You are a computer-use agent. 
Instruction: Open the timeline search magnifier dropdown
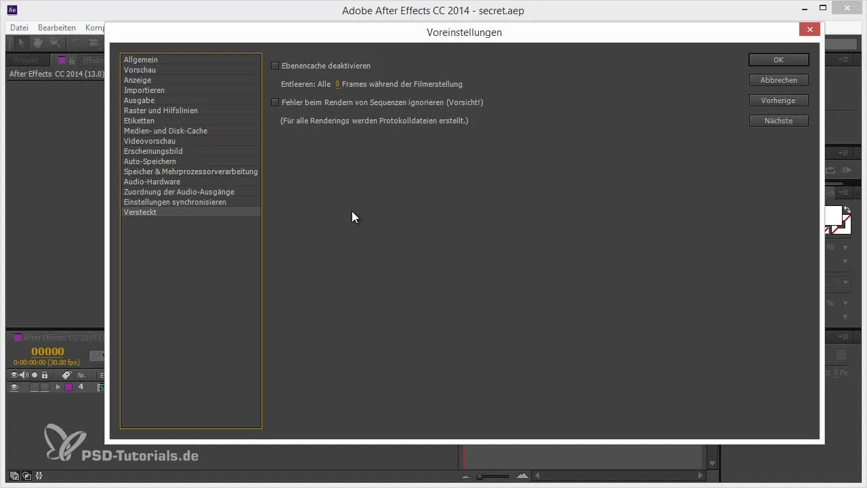98,355
